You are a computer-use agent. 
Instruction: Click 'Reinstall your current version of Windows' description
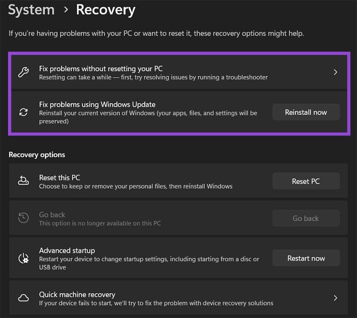[148, 117]
